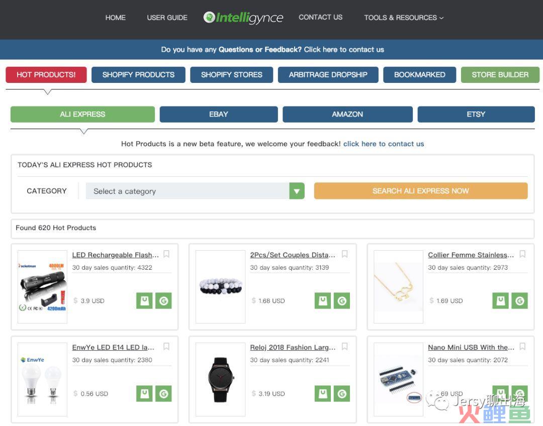The height and width of the screenshot is (426, 543).
Task: Click the Questions or Feedback banner link
Action: [x=273, y=50]
